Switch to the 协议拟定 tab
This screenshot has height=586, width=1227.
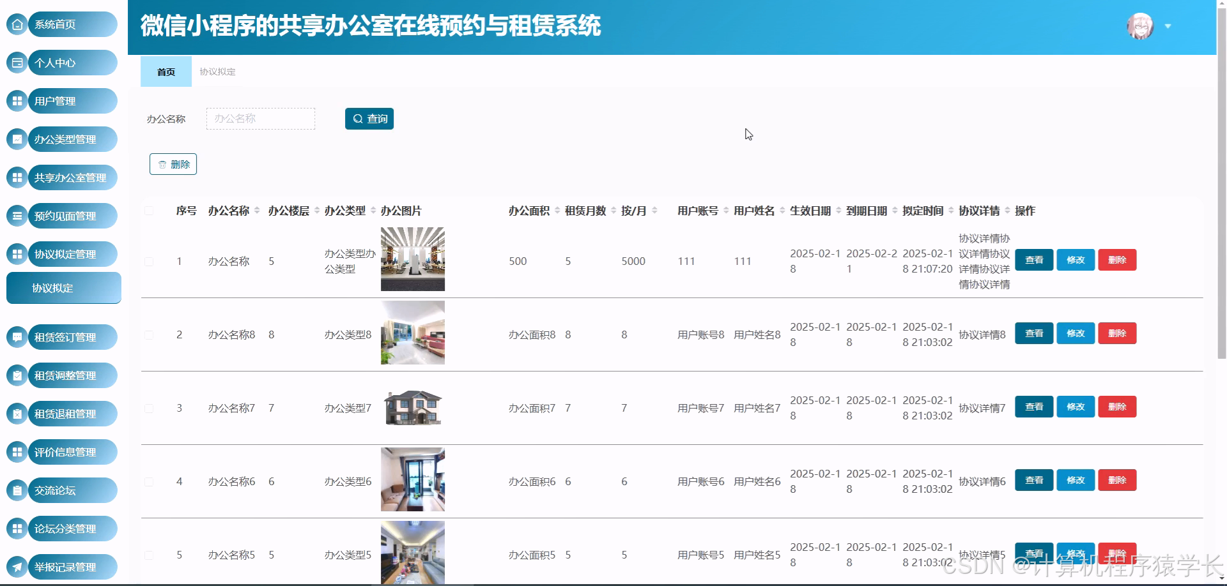tap(217, 71)
